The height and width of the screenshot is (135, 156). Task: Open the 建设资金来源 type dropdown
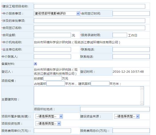point(127,116)
